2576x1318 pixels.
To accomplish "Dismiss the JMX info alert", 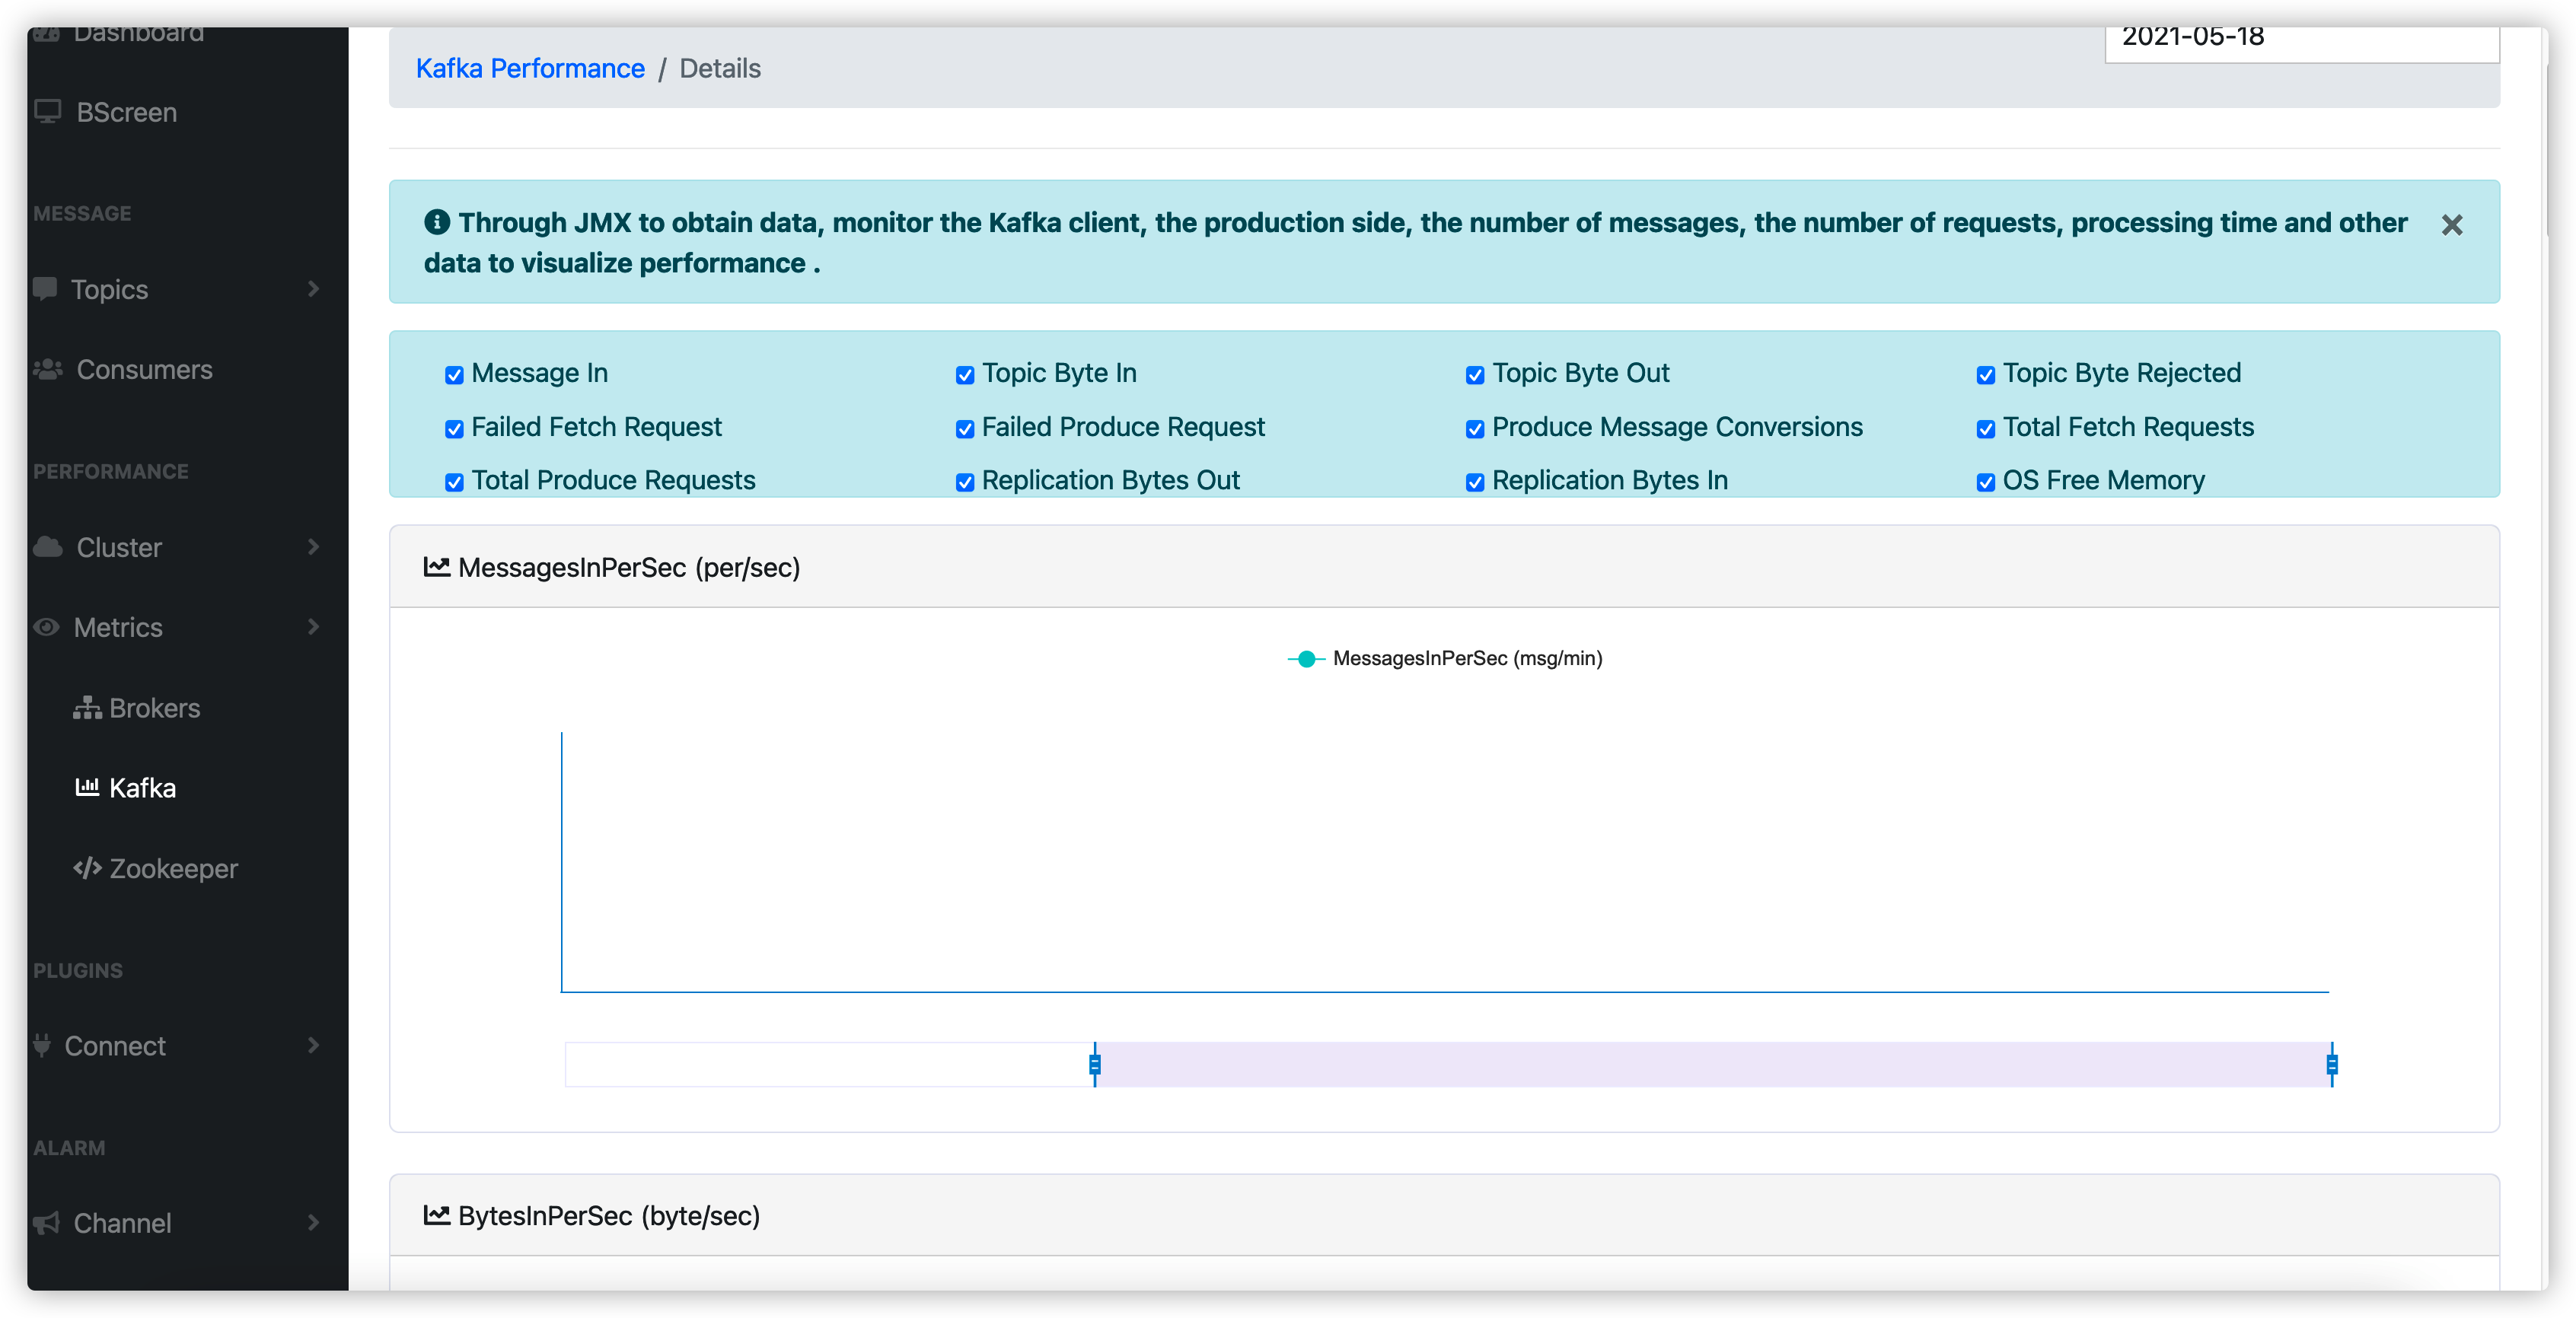I will tap(2451, 225).
